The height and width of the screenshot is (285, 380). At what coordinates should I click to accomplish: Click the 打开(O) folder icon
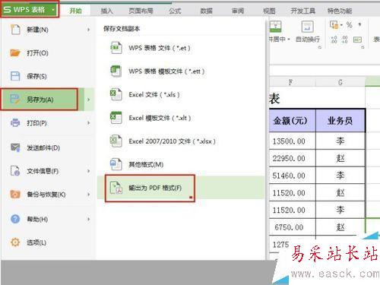[x=15, y=52]
